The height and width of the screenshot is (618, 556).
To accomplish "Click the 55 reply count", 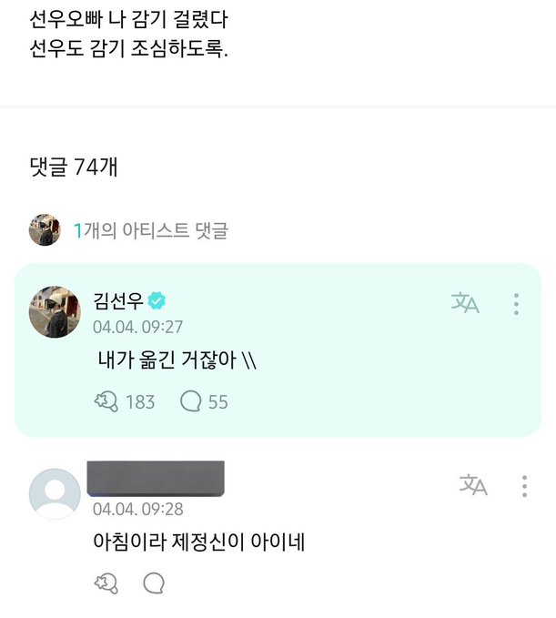I will [217, 401].
